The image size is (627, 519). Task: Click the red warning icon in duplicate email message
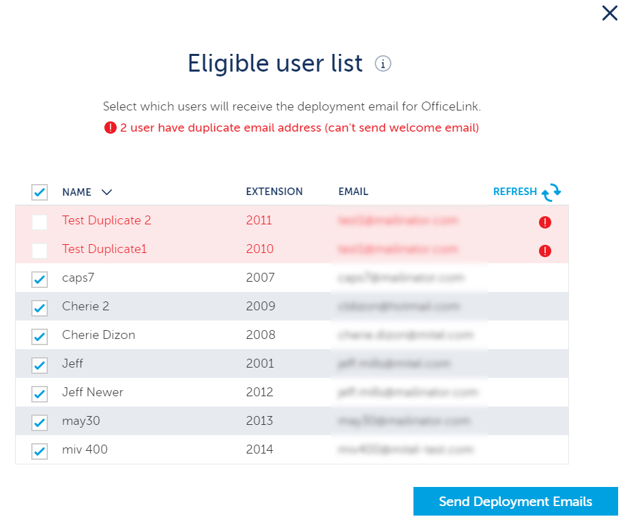111,128
